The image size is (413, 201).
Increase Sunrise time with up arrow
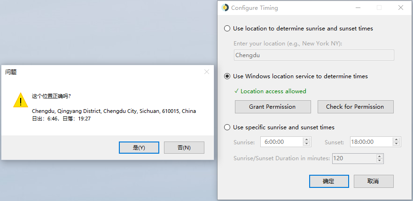[x=306, y=140]
